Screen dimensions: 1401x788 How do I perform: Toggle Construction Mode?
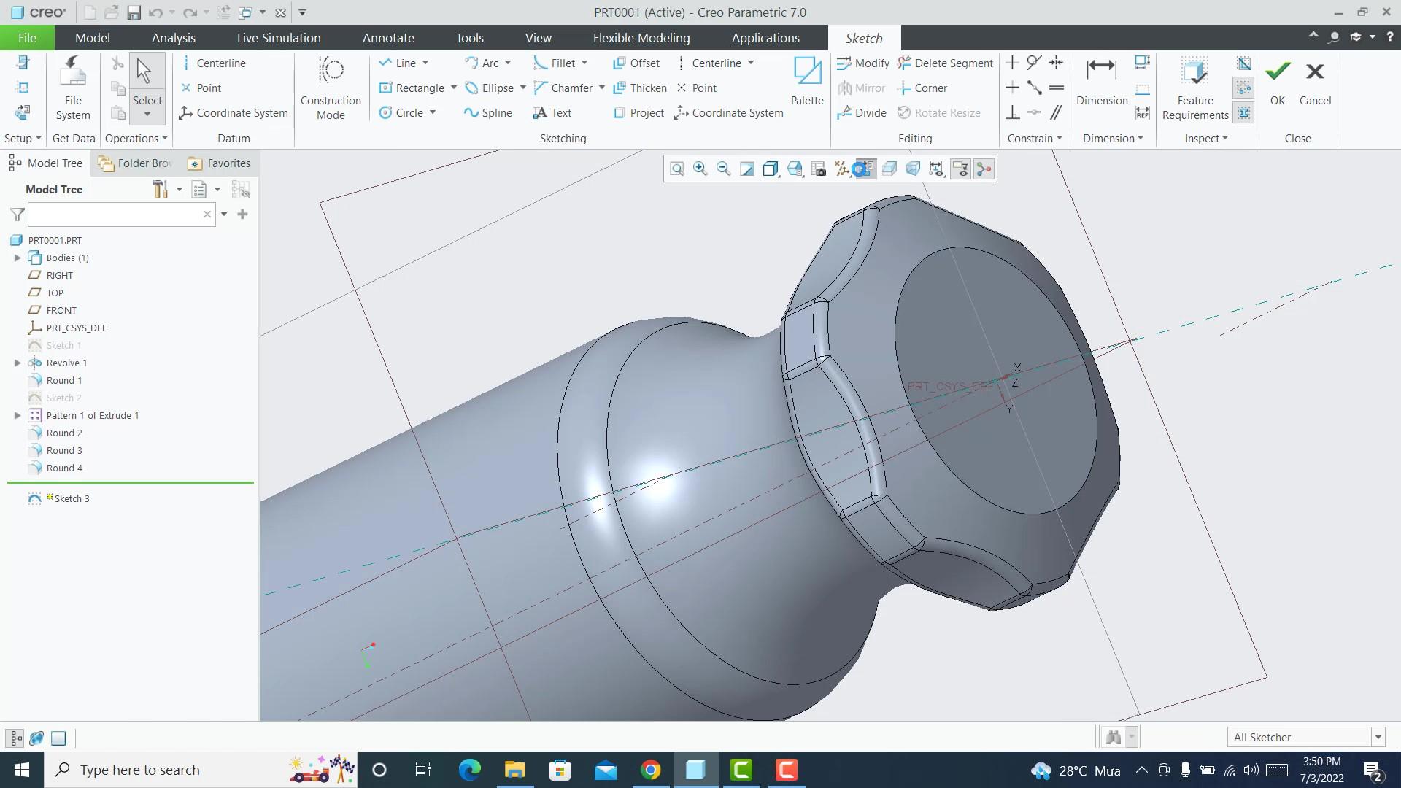[x=331, y=86]
